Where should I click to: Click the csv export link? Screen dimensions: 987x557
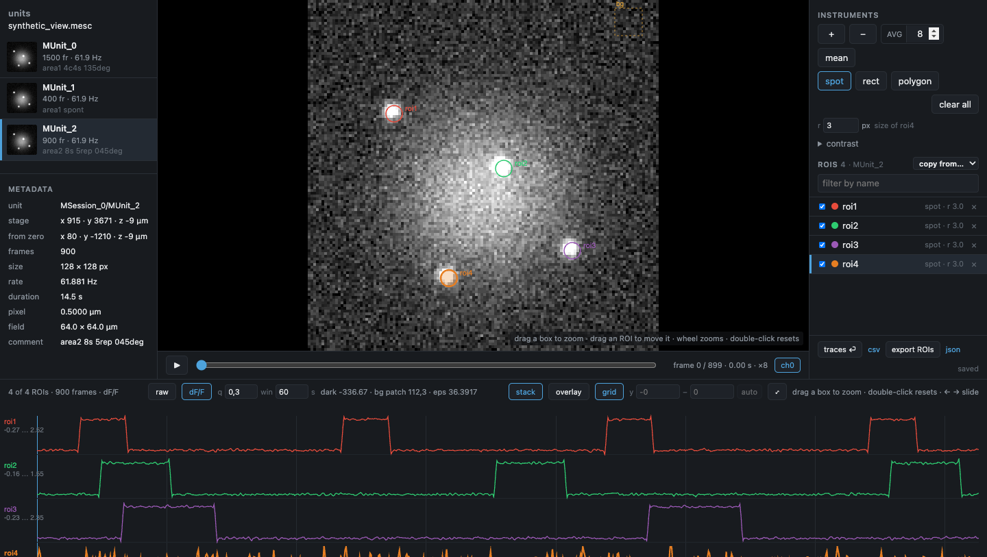tap(874, 349)
